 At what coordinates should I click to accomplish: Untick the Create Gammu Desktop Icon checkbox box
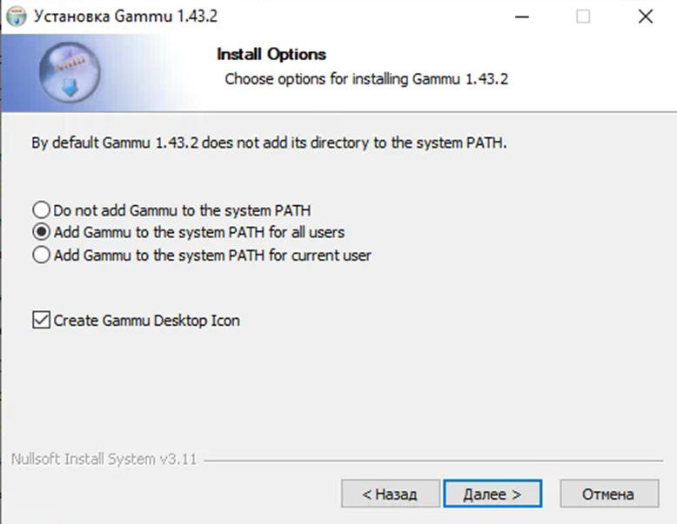coord(40,320)
